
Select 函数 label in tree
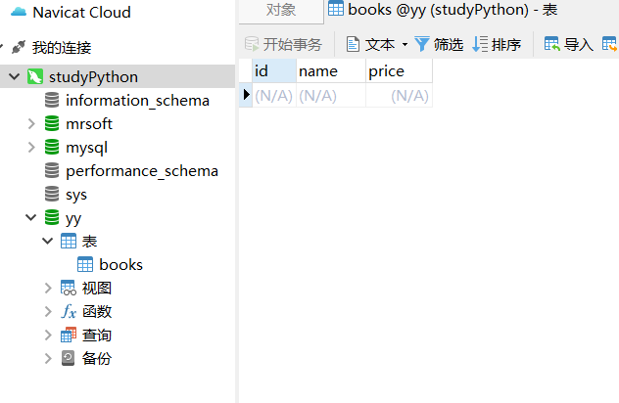point(97,312)
